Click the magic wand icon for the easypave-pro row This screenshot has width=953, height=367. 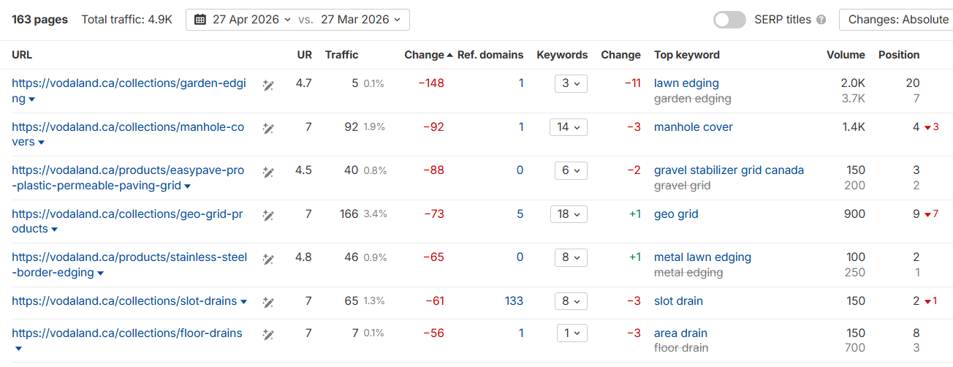tap(268, 173)
